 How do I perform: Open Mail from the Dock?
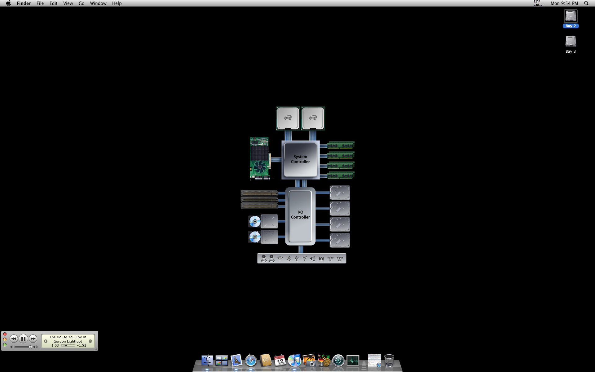(x=236, y=361)
